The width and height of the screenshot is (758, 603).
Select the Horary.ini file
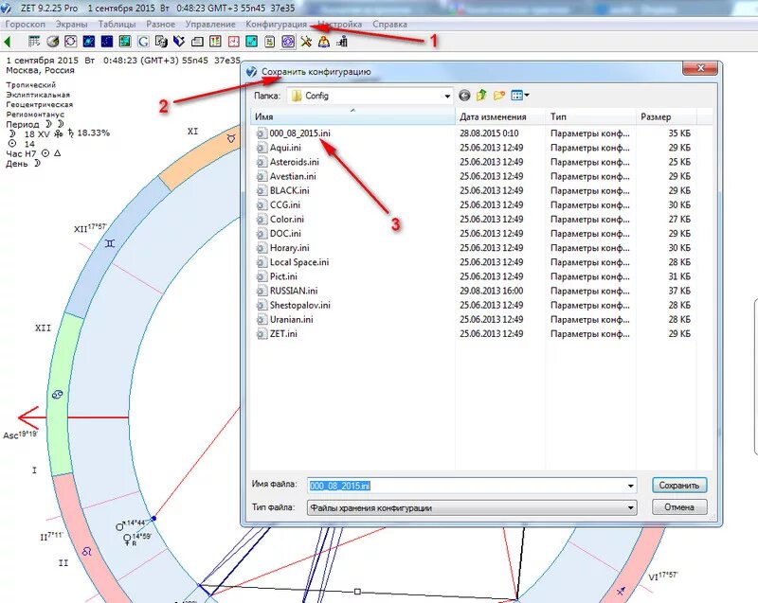pyautogui.click(x=289, y=248)
